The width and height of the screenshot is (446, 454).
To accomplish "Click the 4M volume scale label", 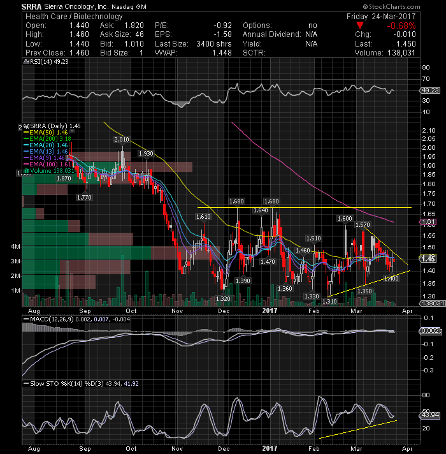I will point(15,247).
